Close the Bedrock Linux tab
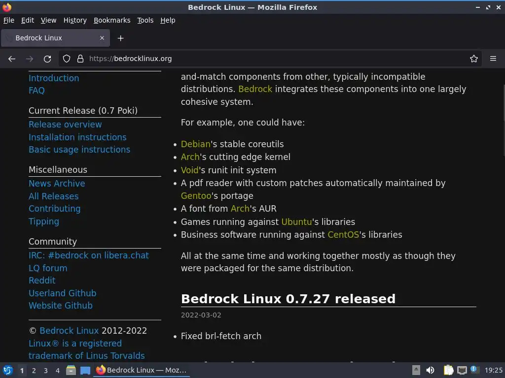505x378 pixels. tap(102, 38)
